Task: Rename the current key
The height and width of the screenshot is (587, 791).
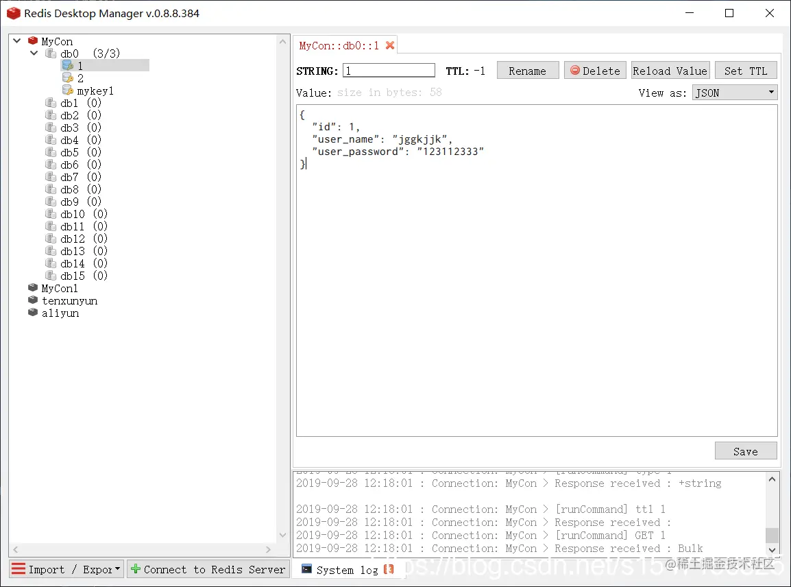Action: tap(528, 71)
